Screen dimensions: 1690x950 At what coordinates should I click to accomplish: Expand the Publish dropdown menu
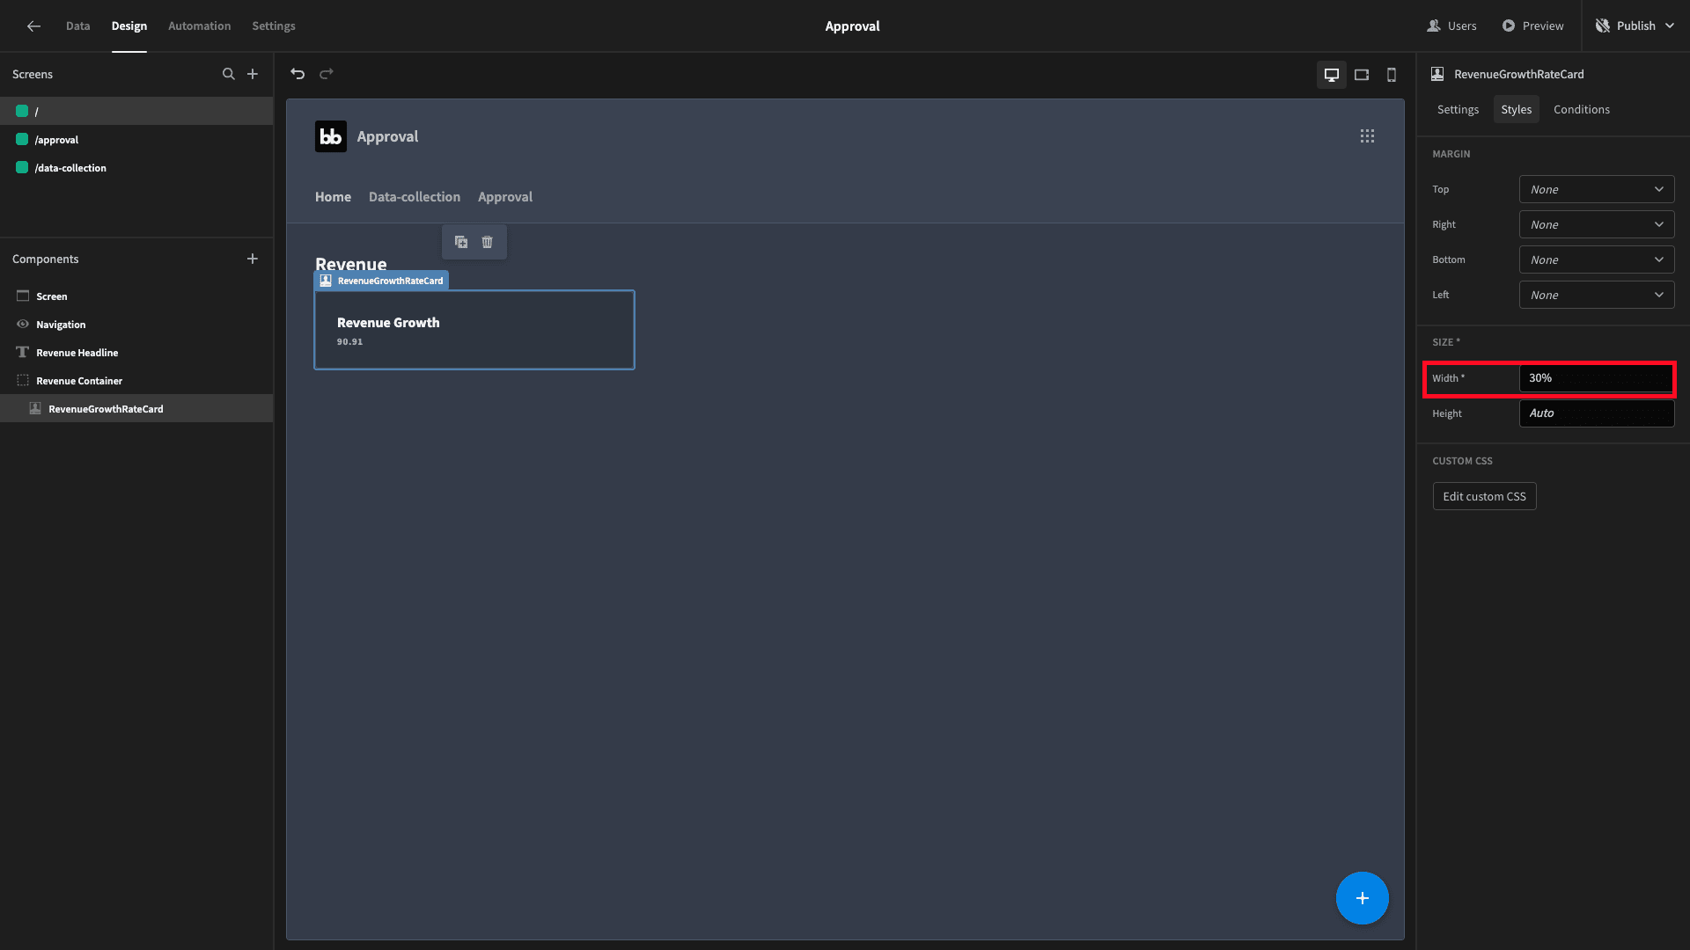point(1670,26)
